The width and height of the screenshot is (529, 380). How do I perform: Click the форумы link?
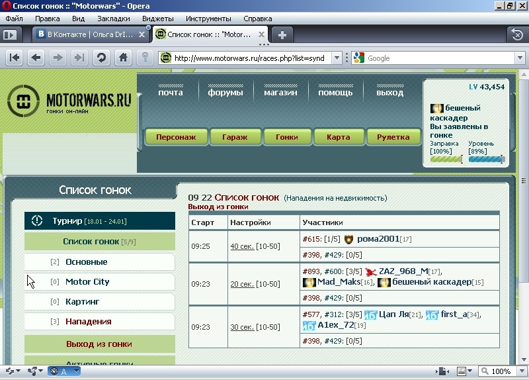(225, 93)
